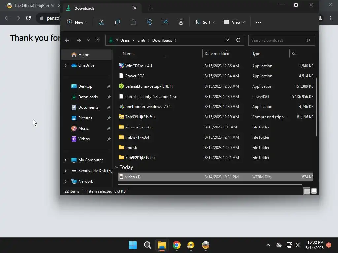Select balenaEtcher-Setup-1.18.11 file
This screenshot has width=338, height=253.
tap(149, 86)
